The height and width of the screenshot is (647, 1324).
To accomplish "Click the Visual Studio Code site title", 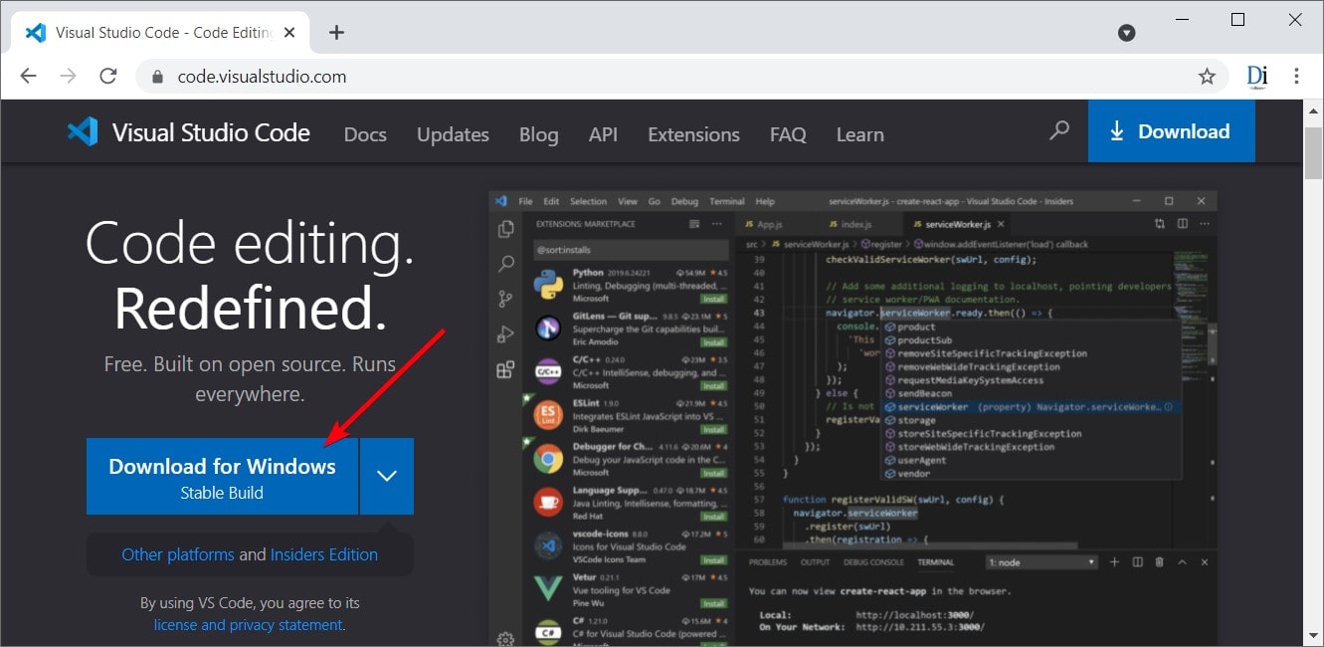I will click(211, 133).
